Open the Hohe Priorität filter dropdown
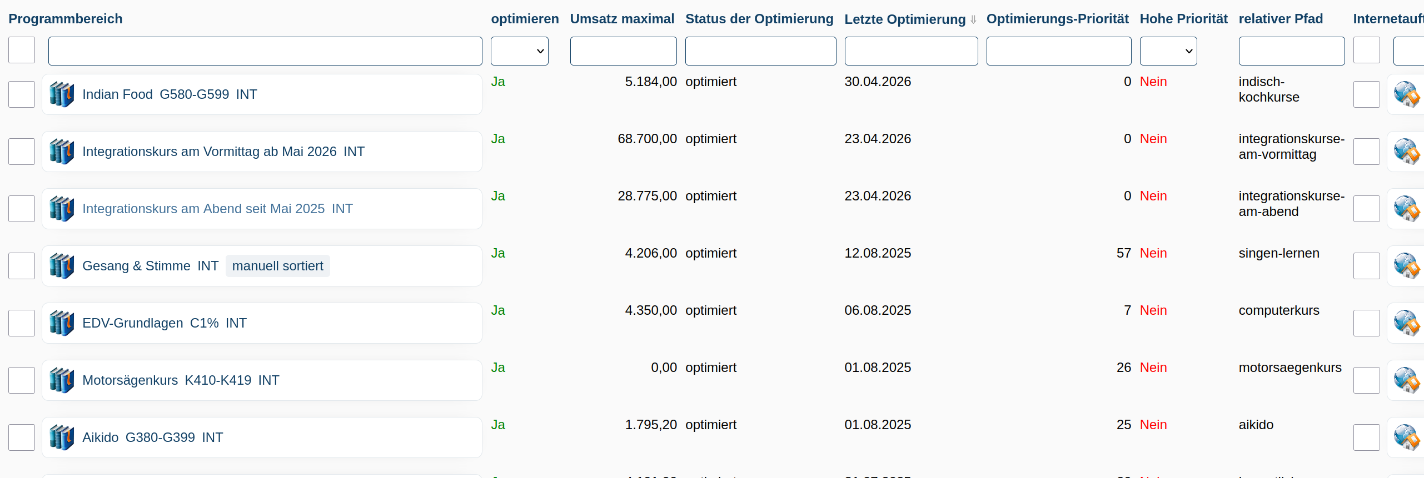 click(x=1168, y=51)
